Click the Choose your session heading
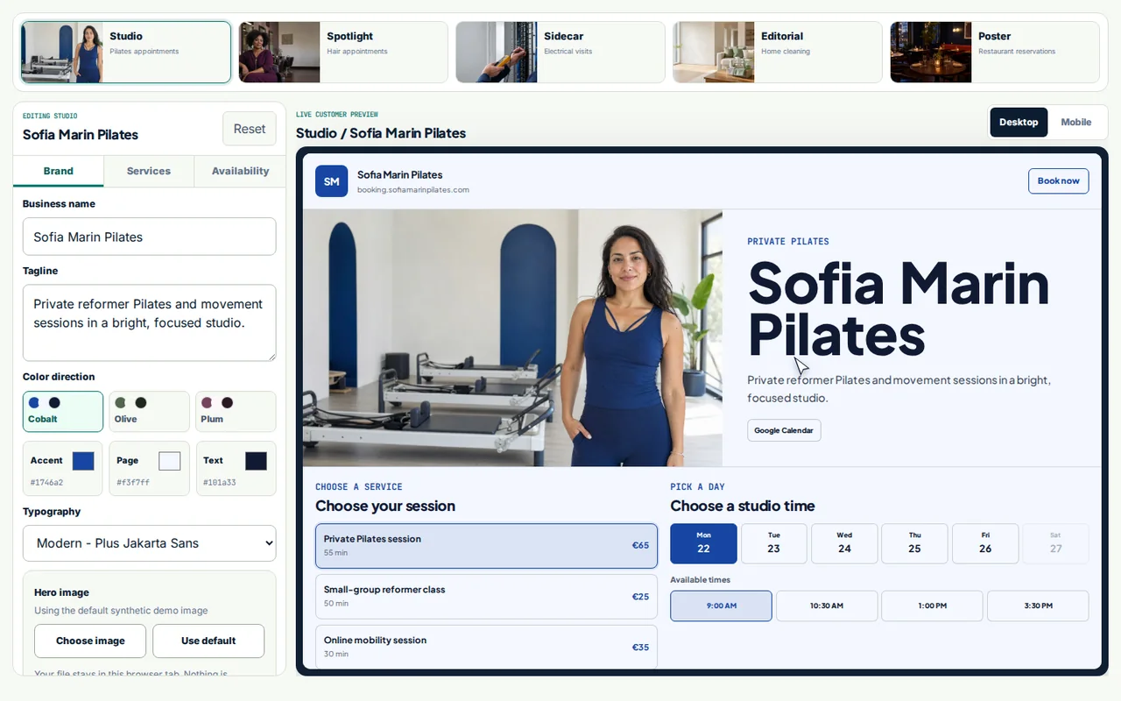 [385, 506]
